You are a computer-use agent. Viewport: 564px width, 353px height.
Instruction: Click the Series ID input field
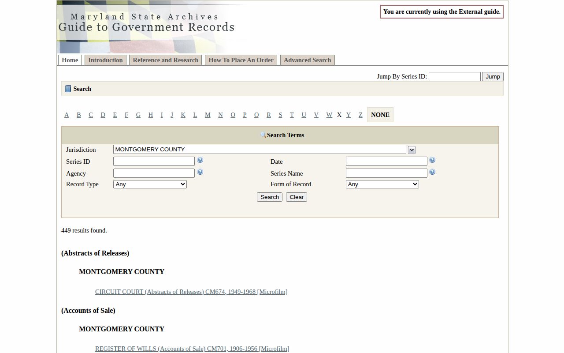coord(154,161)
